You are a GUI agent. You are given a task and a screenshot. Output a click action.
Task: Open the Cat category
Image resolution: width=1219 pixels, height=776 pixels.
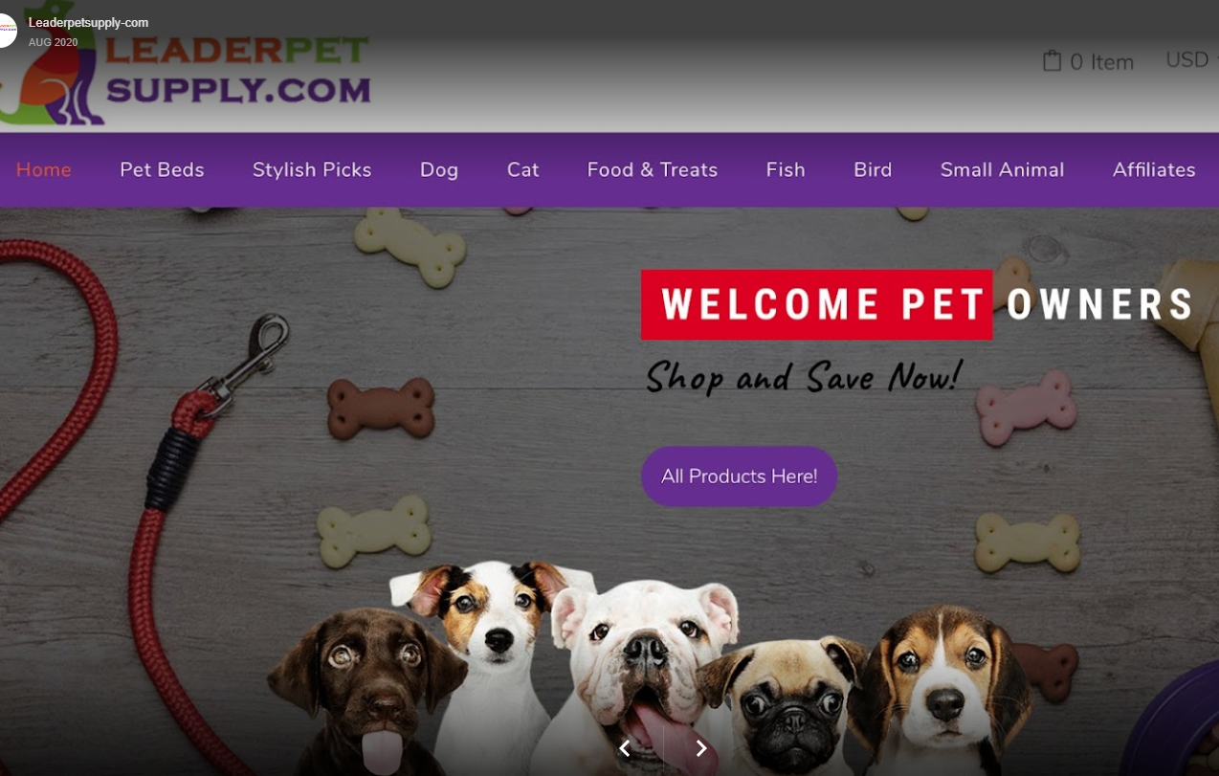[522, 169]
